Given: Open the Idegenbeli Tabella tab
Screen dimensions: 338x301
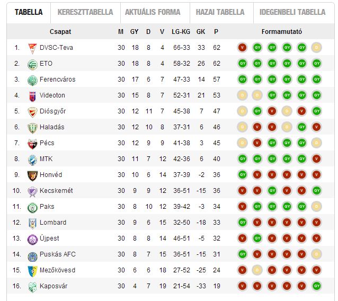Looking at the screenshot, I should coord(292,12).
